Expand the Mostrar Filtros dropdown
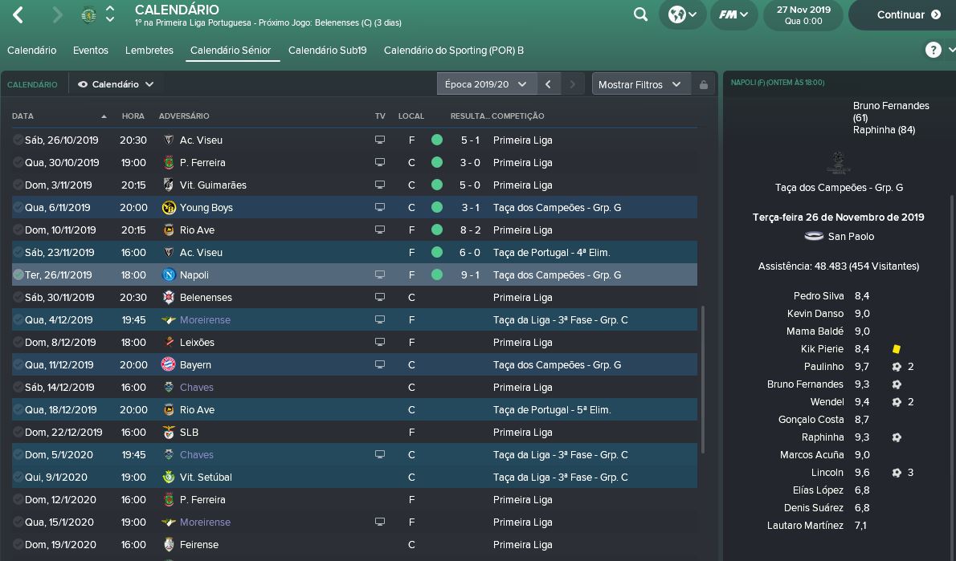The image size is (956, 561). pos(639,84)
